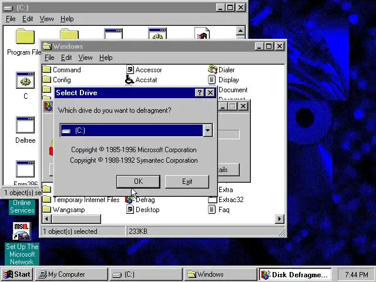Open Edit menu in (C:) window
The width and height of the screenshot is (376, 282).
click(x=28, y=19)
